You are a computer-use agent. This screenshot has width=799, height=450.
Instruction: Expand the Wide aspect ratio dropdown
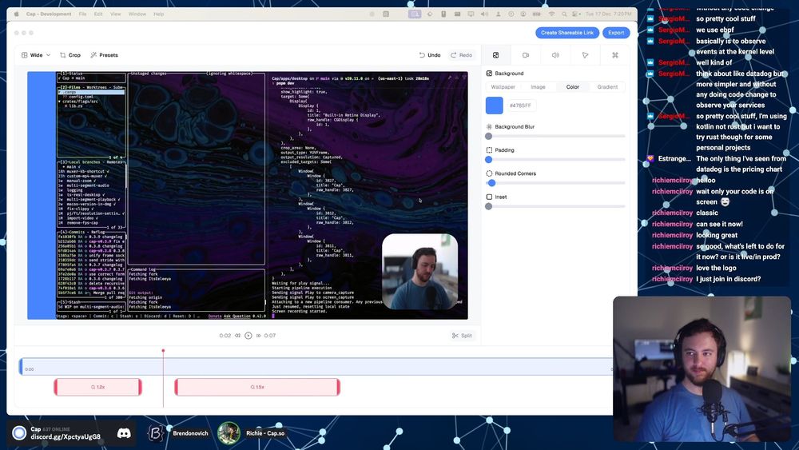coord(36,55)
